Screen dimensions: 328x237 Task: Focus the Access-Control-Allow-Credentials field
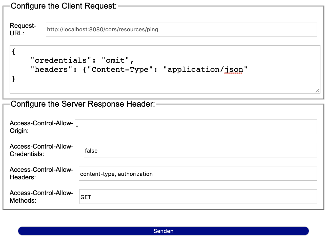pos(200,150)
